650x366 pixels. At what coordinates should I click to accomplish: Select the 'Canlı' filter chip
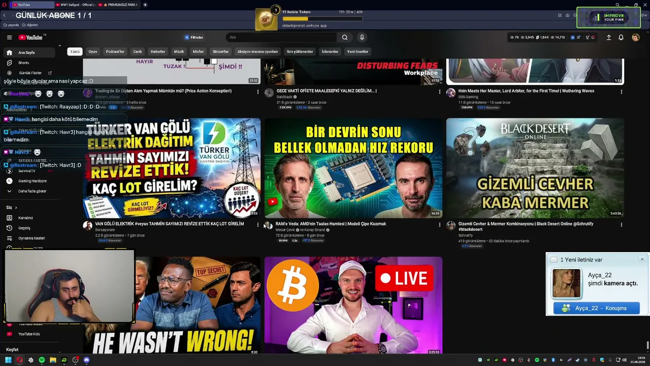[137, 51]
